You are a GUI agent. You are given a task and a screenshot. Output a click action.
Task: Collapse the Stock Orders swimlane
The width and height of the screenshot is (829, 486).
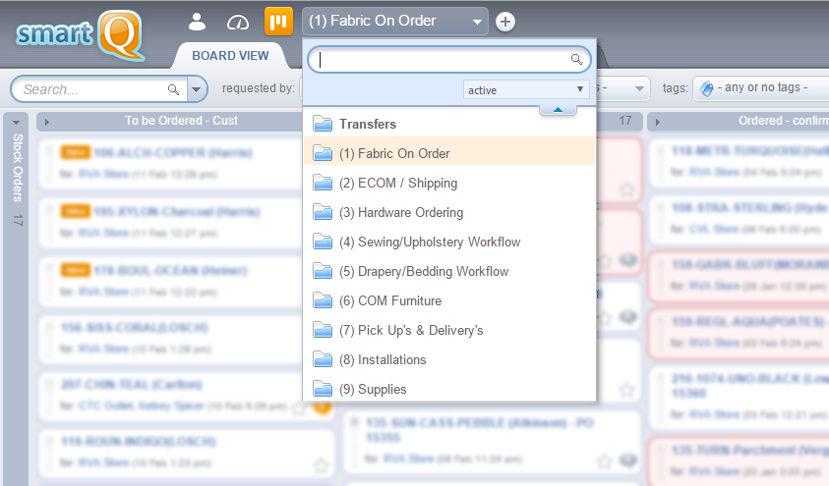pos(16,122)
